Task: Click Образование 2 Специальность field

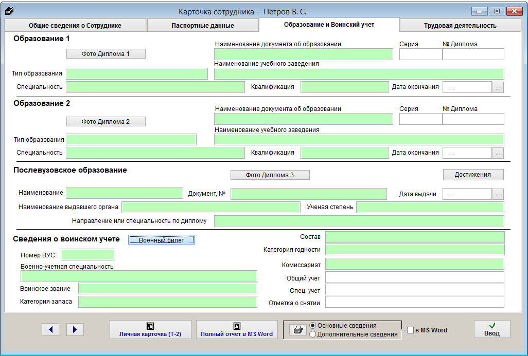Action: point(155,153)
